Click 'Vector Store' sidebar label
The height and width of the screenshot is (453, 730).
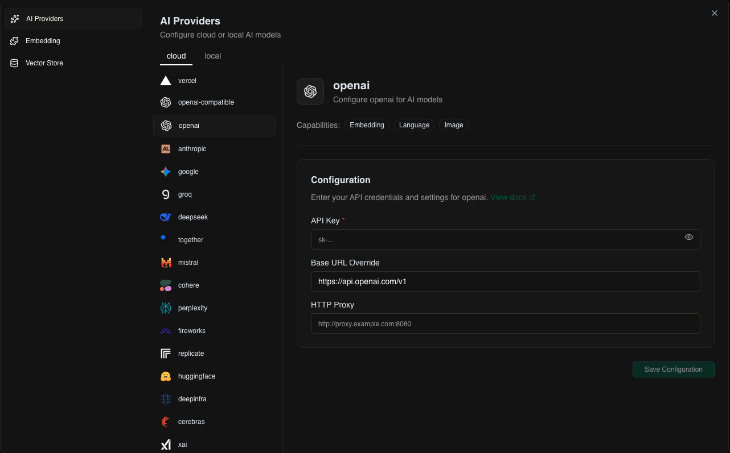click(x=44, y=63)
